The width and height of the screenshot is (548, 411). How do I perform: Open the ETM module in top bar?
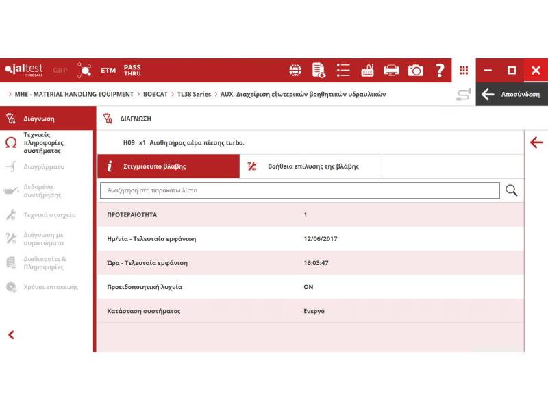108,71
